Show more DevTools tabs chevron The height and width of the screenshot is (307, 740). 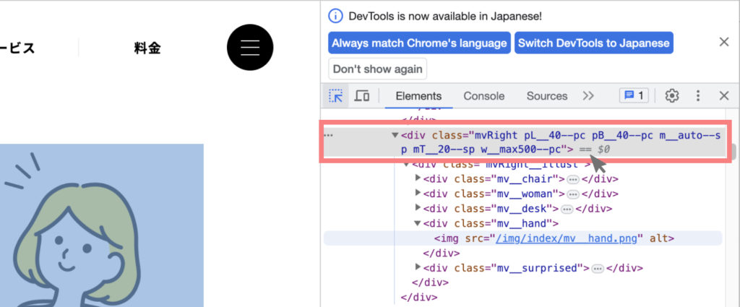point(588,96)
